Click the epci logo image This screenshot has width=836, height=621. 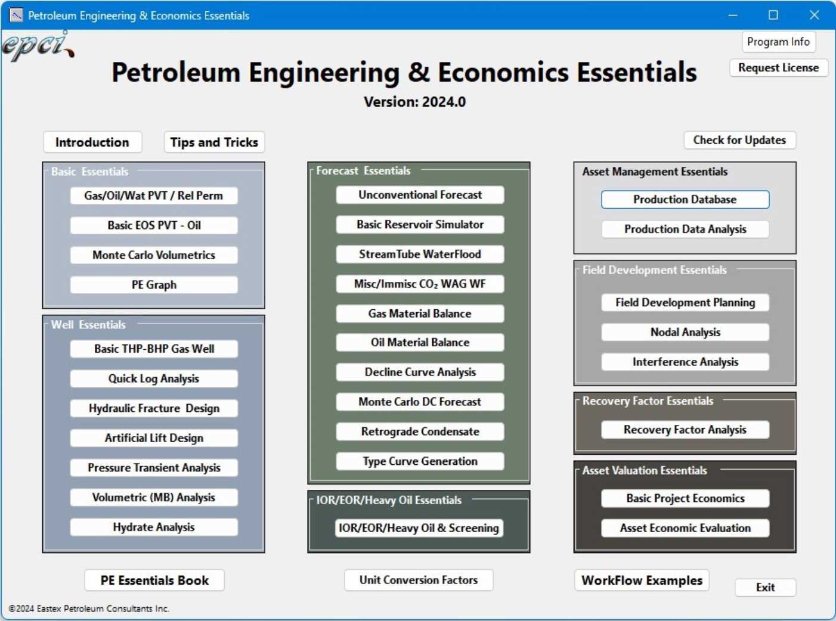tap(38, 45)
